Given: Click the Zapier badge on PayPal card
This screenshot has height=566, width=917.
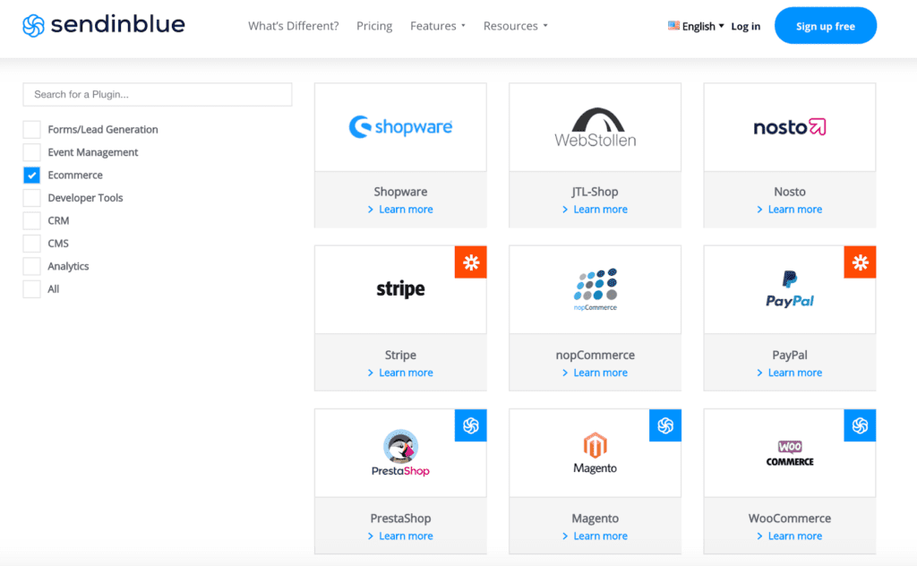Looking at the screenshot, I should pyautogui.click(x=860, y=262).
